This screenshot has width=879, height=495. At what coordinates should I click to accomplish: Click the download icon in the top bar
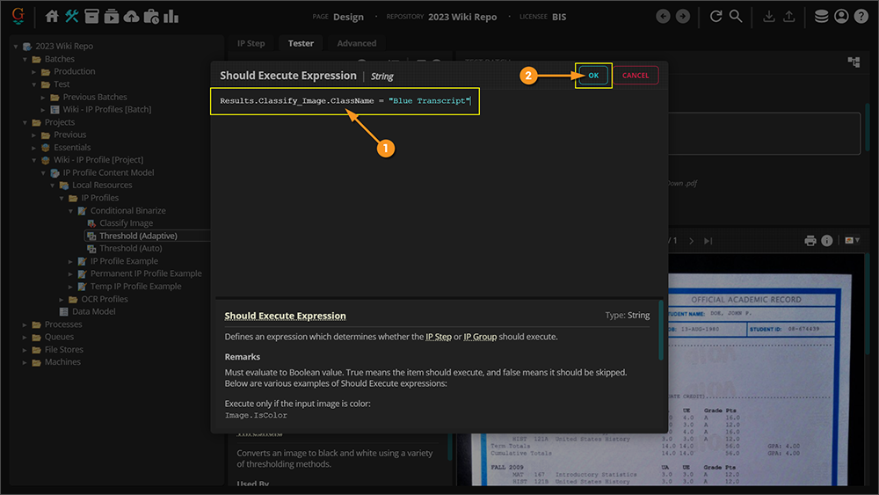(x=769, y=16)
